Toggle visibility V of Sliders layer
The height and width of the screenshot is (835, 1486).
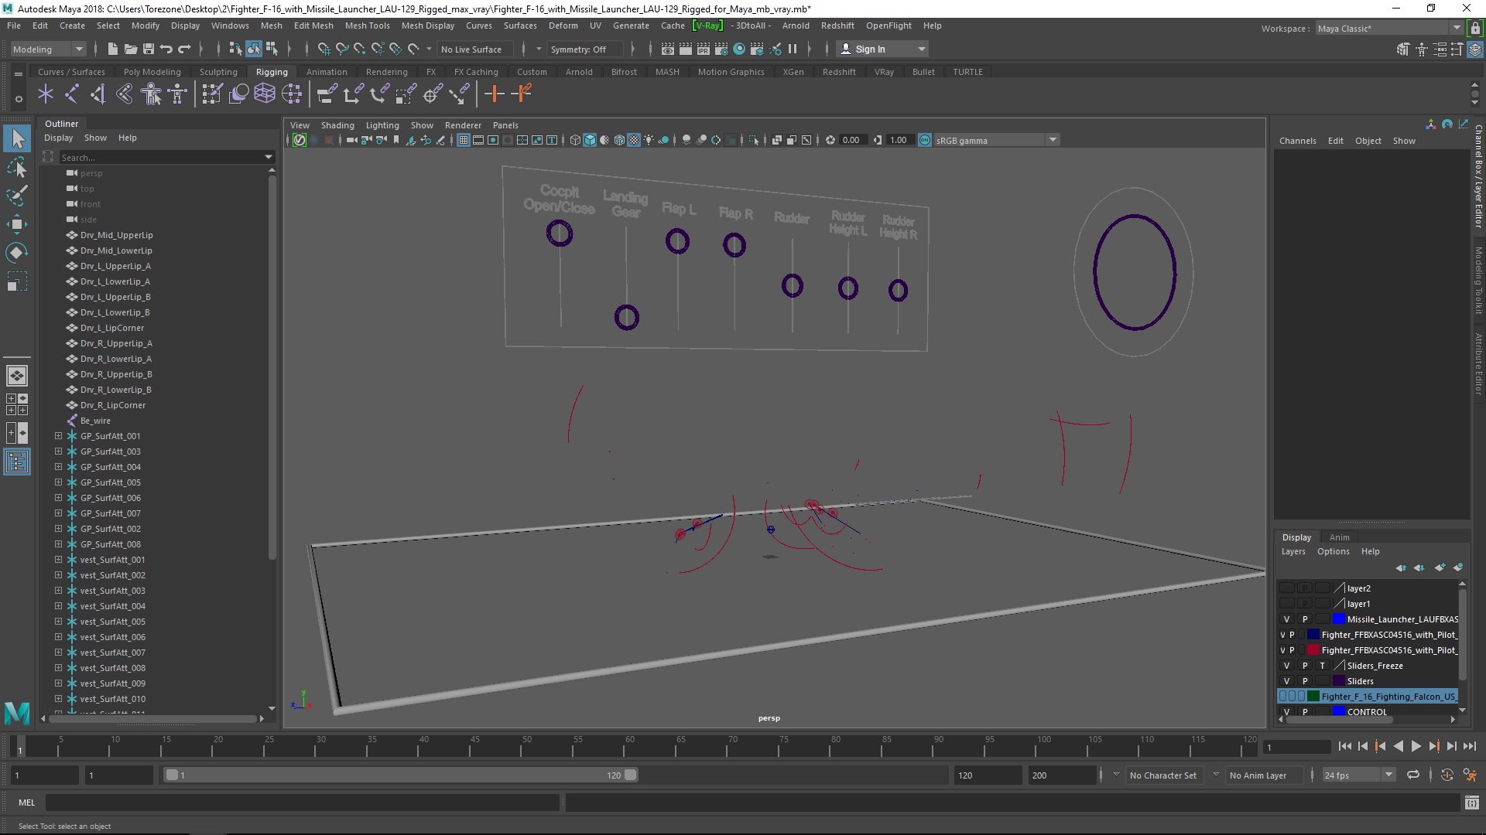(1287, 681)
